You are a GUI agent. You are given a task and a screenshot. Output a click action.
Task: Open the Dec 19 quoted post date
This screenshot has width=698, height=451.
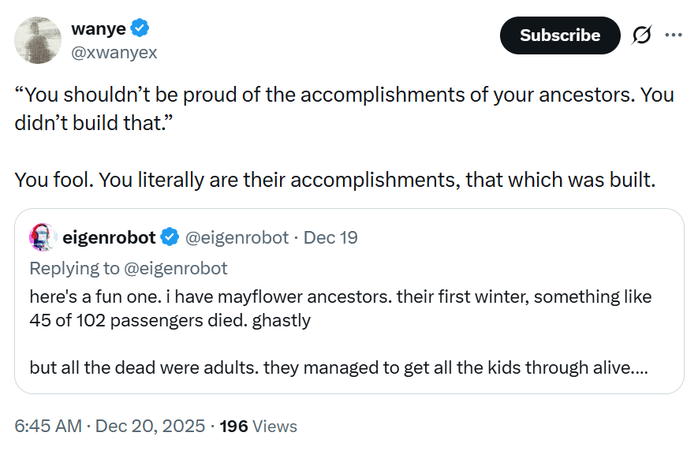pos(330,237)
